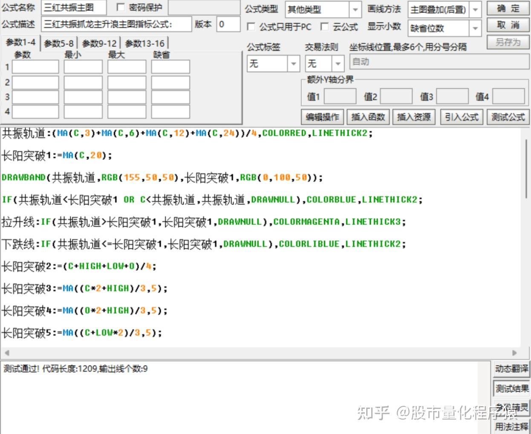This screenshot has height=434, width=531.
Task: Click the 插入资源 button
Action: (414, 117)
